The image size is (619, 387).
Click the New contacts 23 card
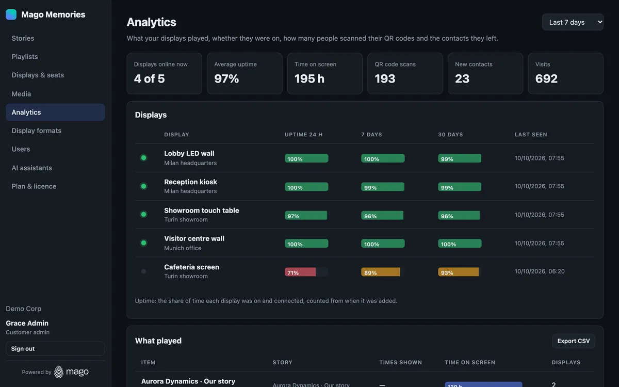click(x=485, y=73)
